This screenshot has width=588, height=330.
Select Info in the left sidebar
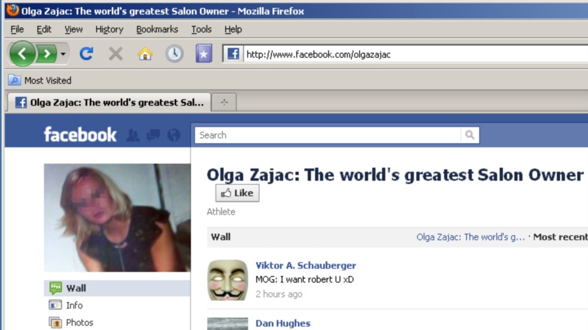click(74, 305)
